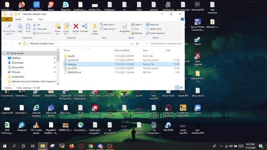
Task: Click the refresh button beside address bar
Action: 137,44
